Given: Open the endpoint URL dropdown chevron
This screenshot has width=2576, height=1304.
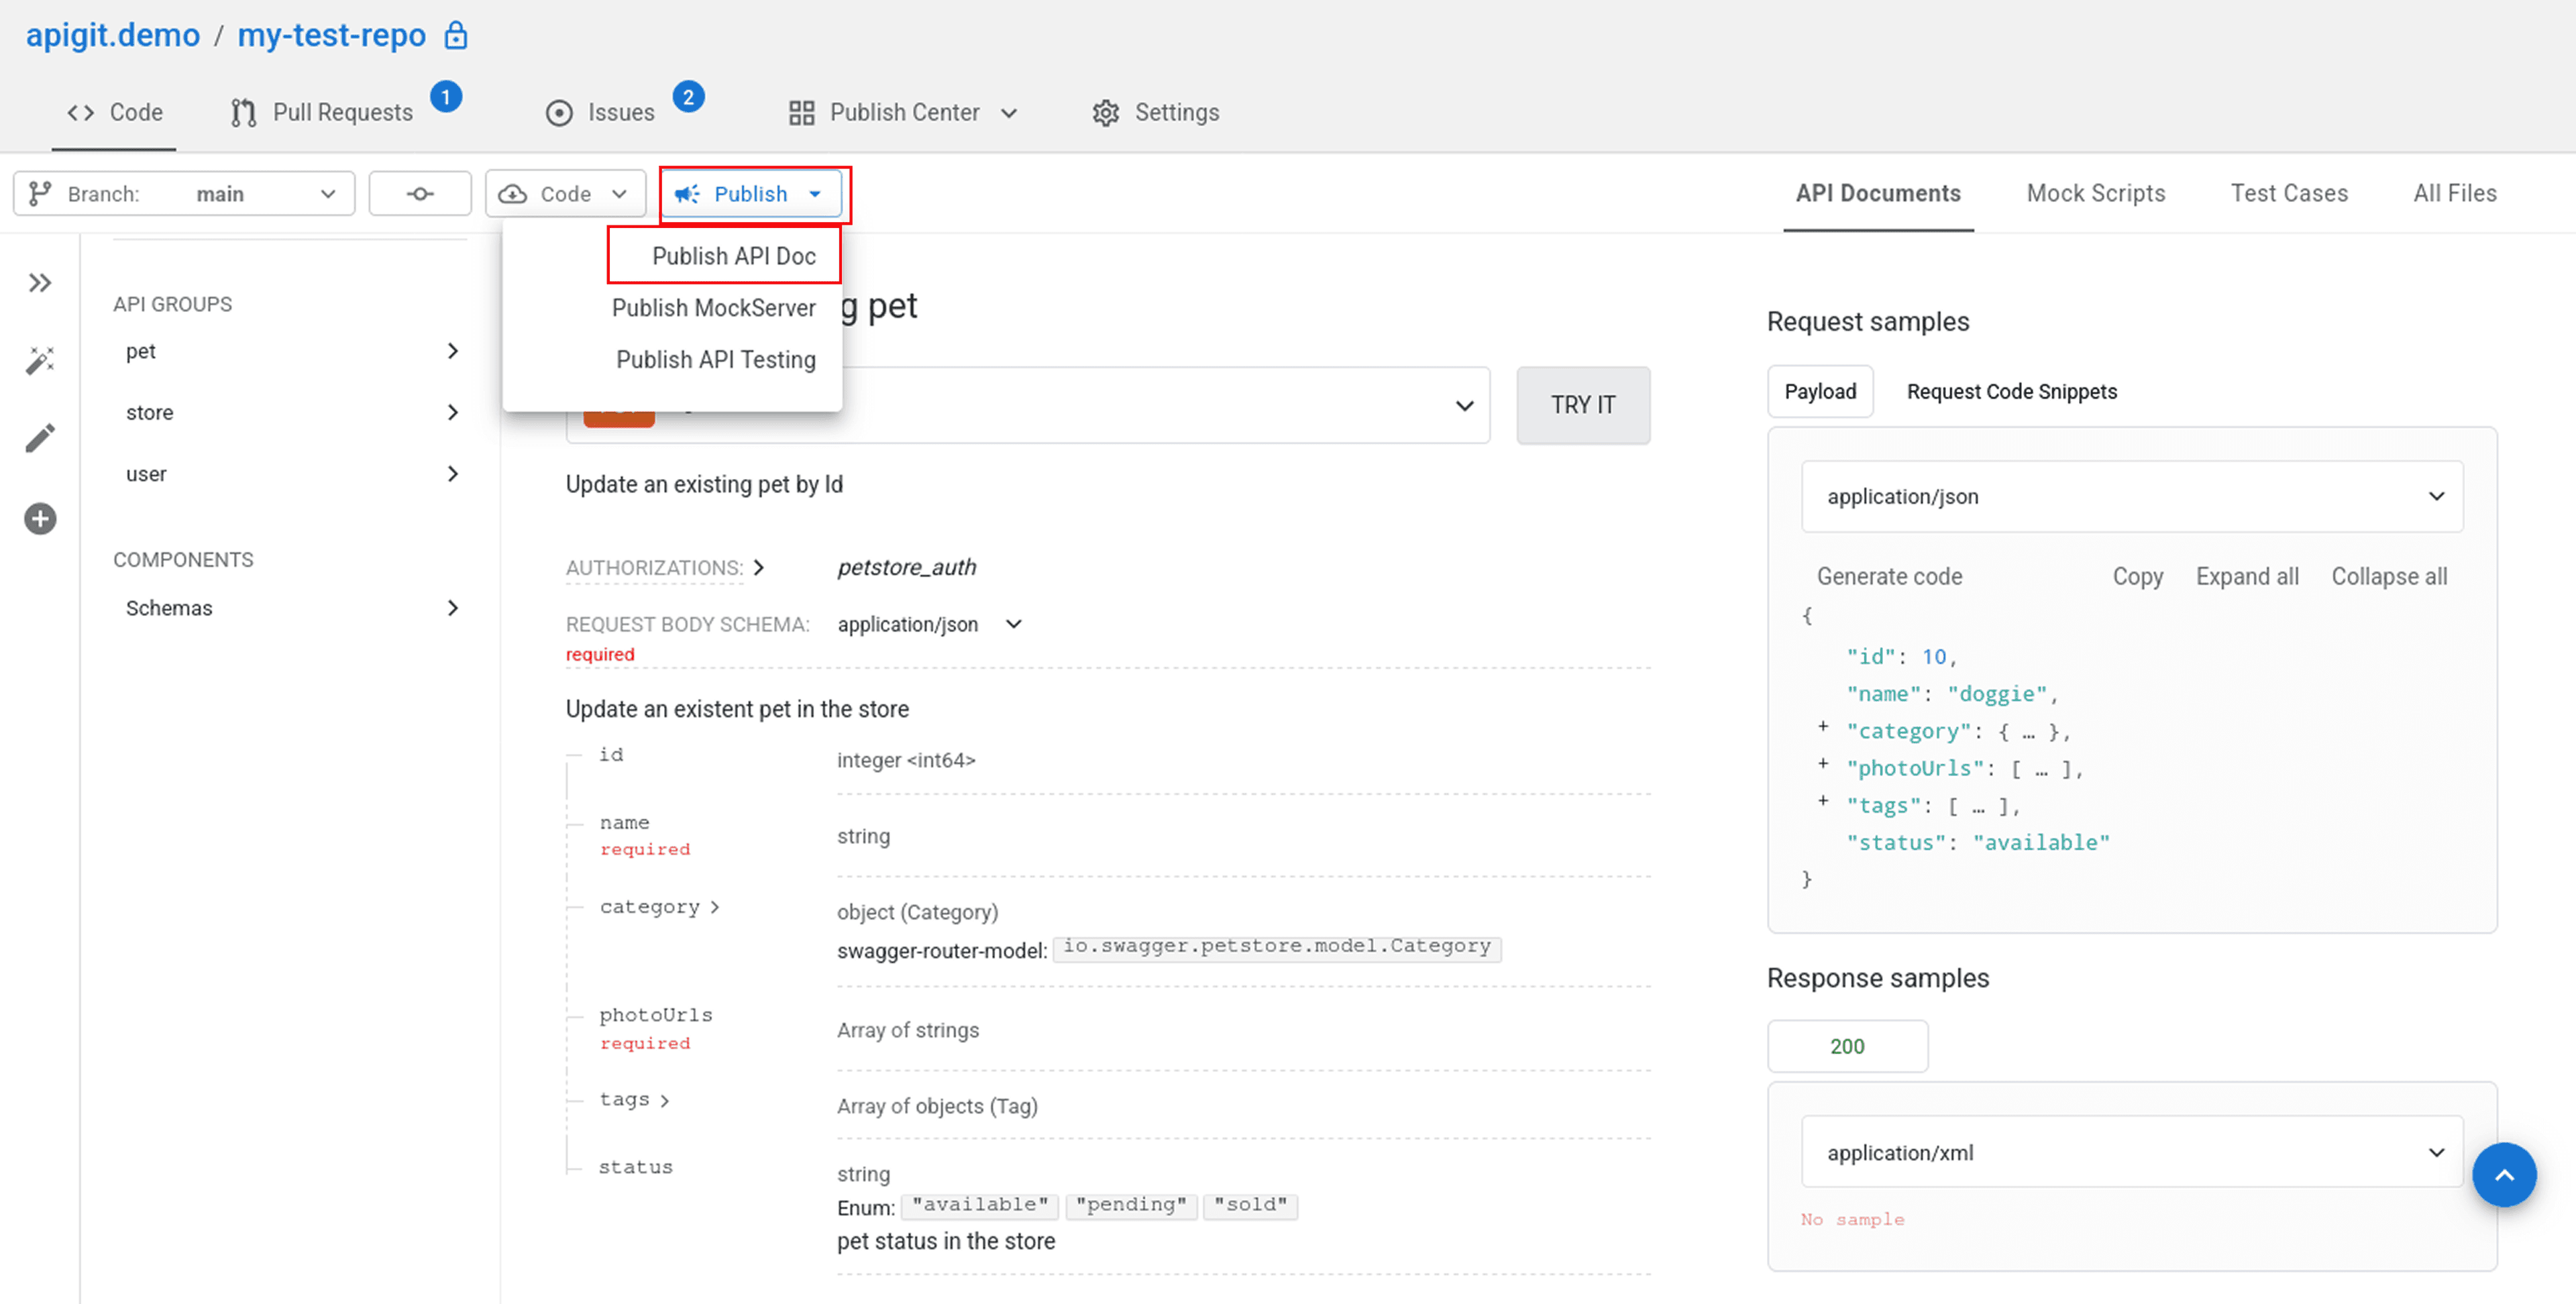Looking at the screenshot, I should point(1465,405).
